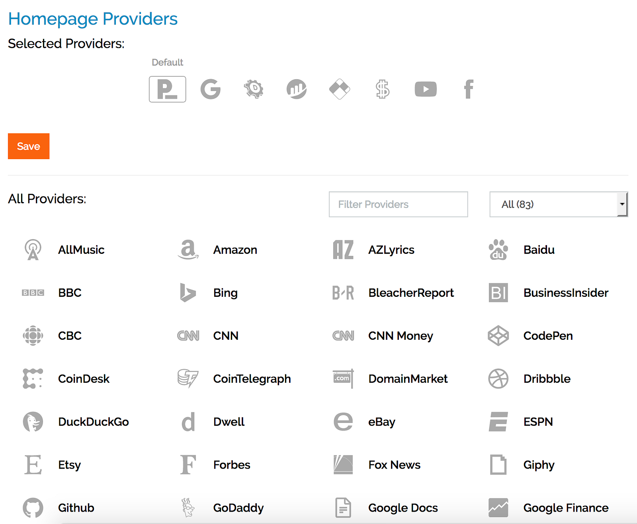
Task: Open the All (83) category dropdown
Action: (559, 204)
